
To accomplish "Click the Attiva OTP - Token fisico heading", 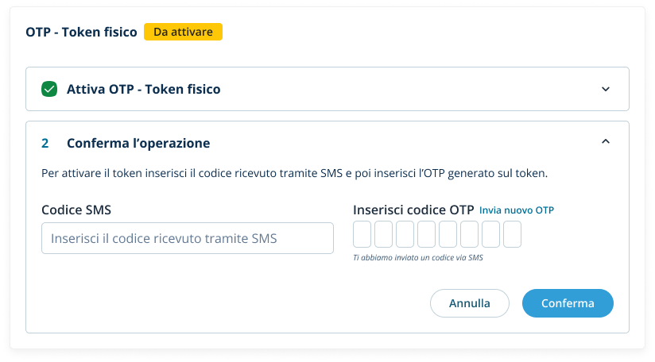I will click(144, 89).
